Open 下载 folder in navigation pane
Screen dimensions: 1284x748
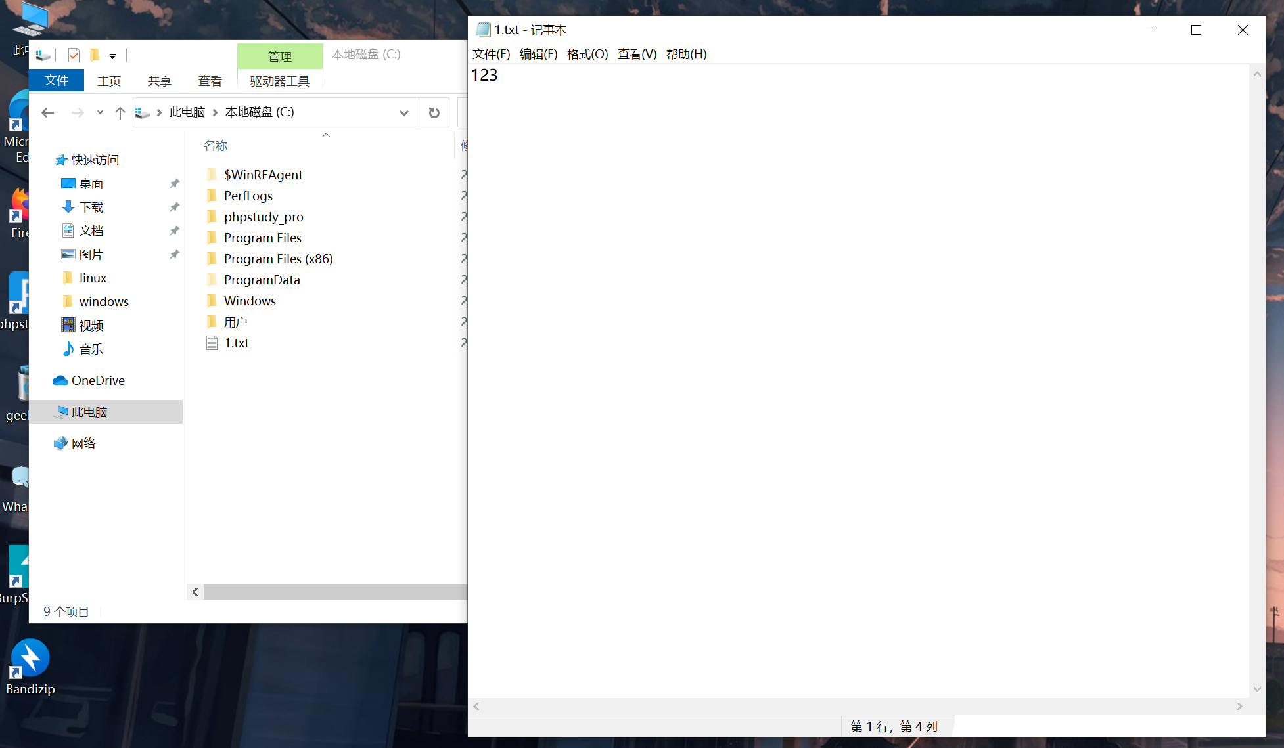[91, 208]
